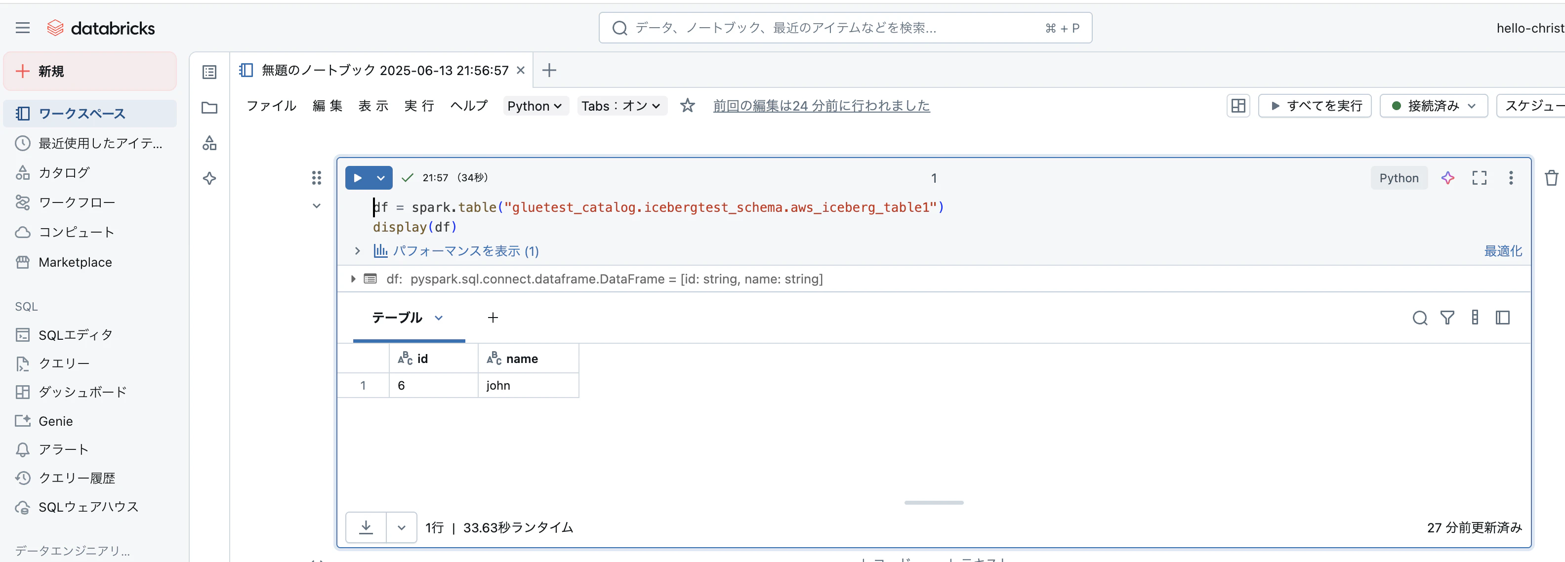Delete the cell with trash icon
Viewport: 1565px width, 562px height.
click(1551, 177)
